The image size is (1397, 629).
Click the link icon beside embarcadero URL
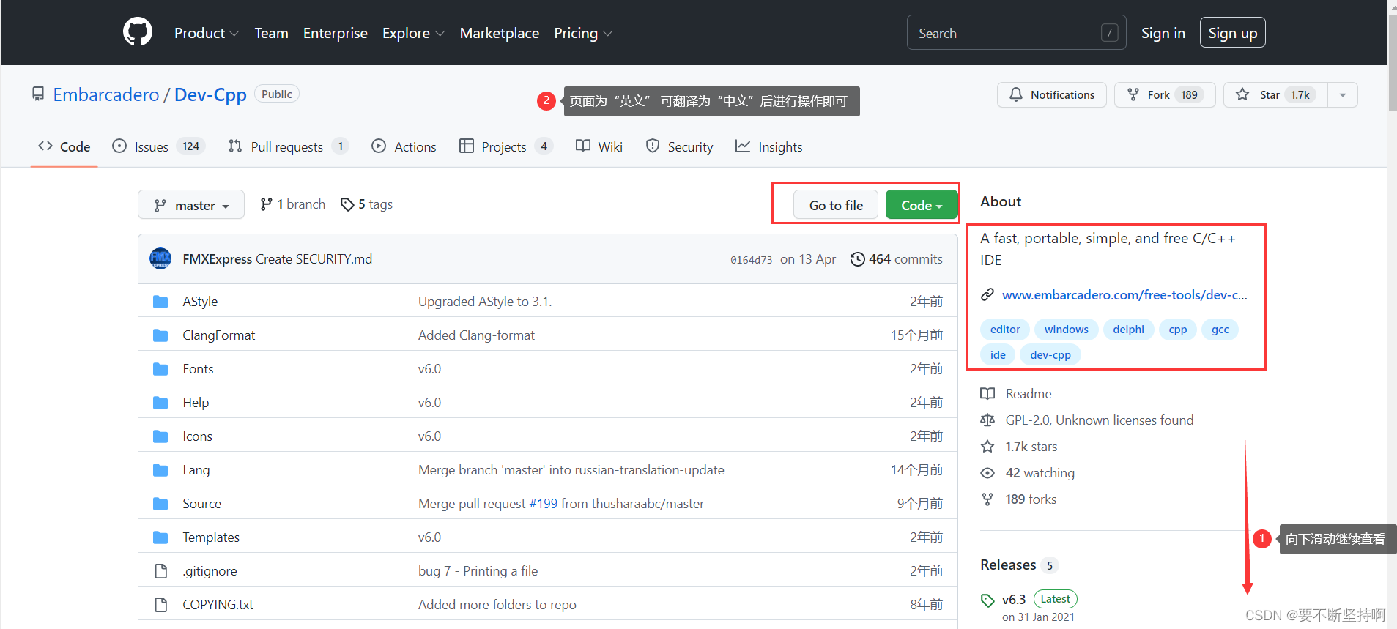pyautogui.click(x=987, y=295)
